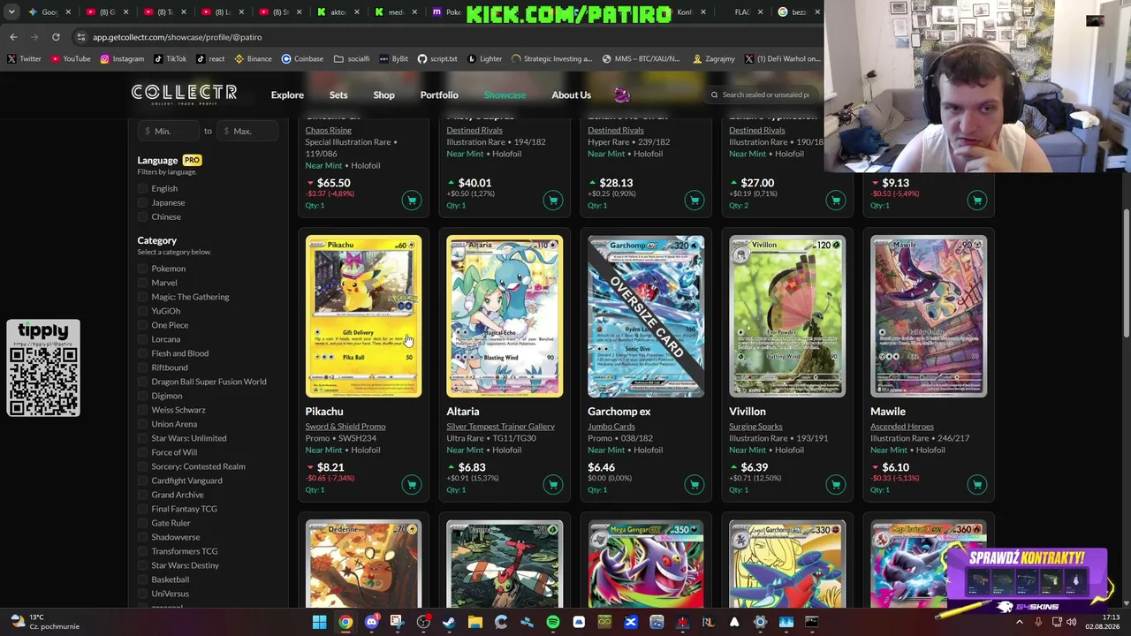1131x636 pixels.
Task: Add the $9.13 card to cart
Action: pyautogui.click(x=977, y=200)
